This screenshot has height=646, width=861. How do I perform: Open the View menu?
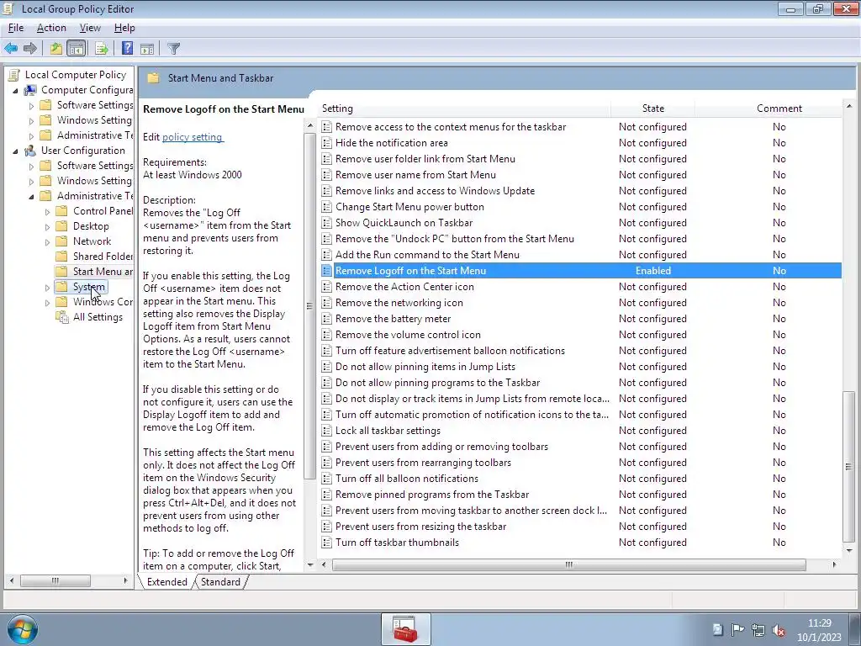pos(90,28)
